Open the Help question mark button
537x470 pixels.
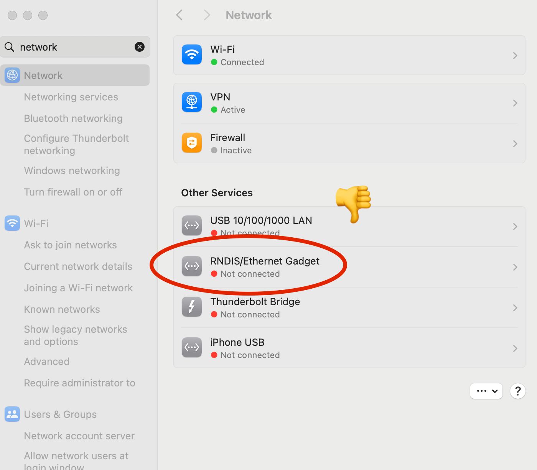click(518, 391)
